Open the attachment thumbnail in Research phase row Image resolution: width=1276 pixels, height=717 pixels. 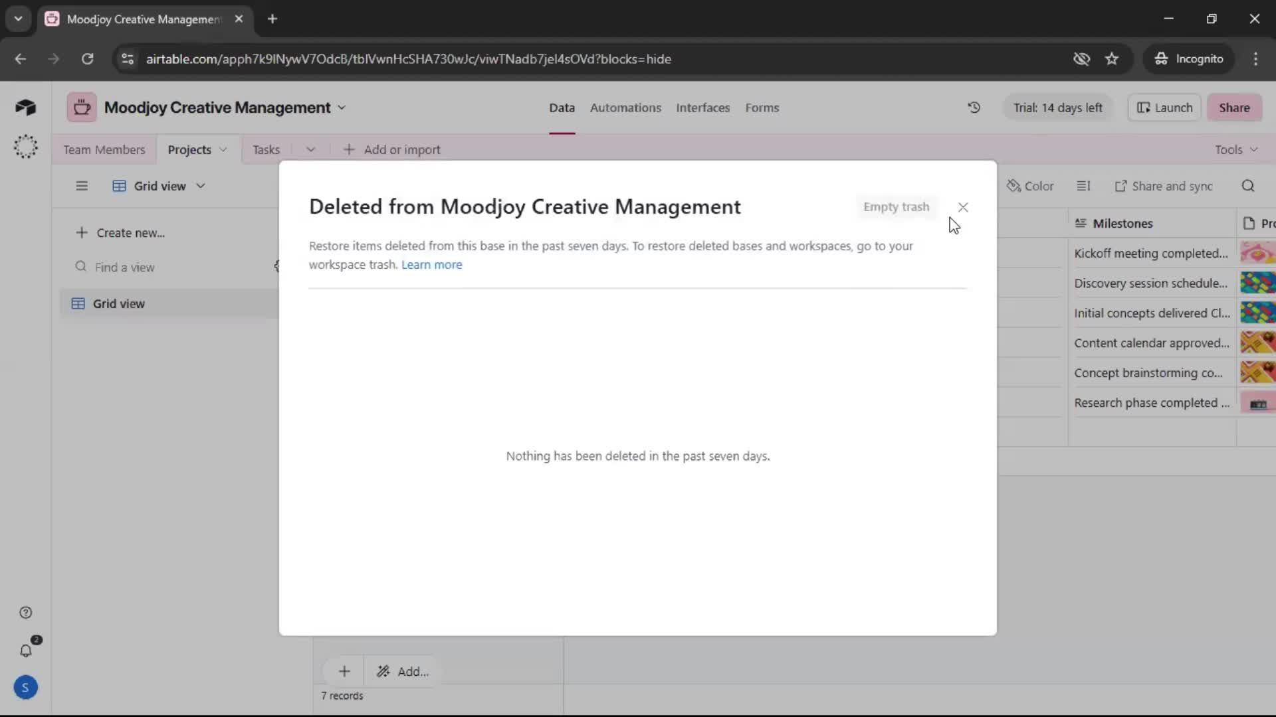1257,403
